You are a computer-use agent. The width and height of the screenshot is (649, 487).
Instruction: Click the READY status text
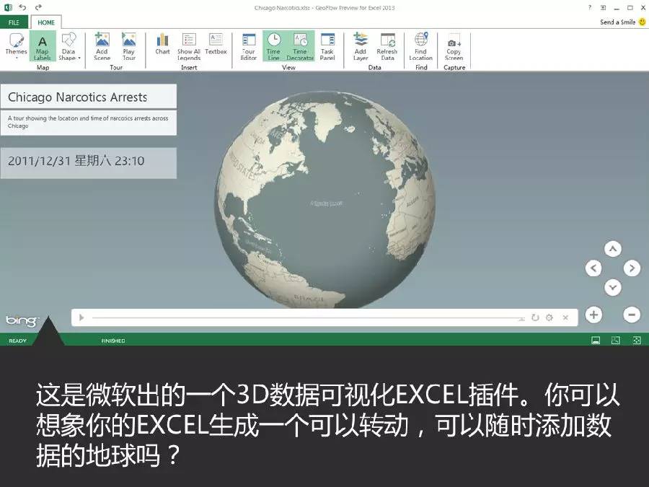click(x=17, y=341)
